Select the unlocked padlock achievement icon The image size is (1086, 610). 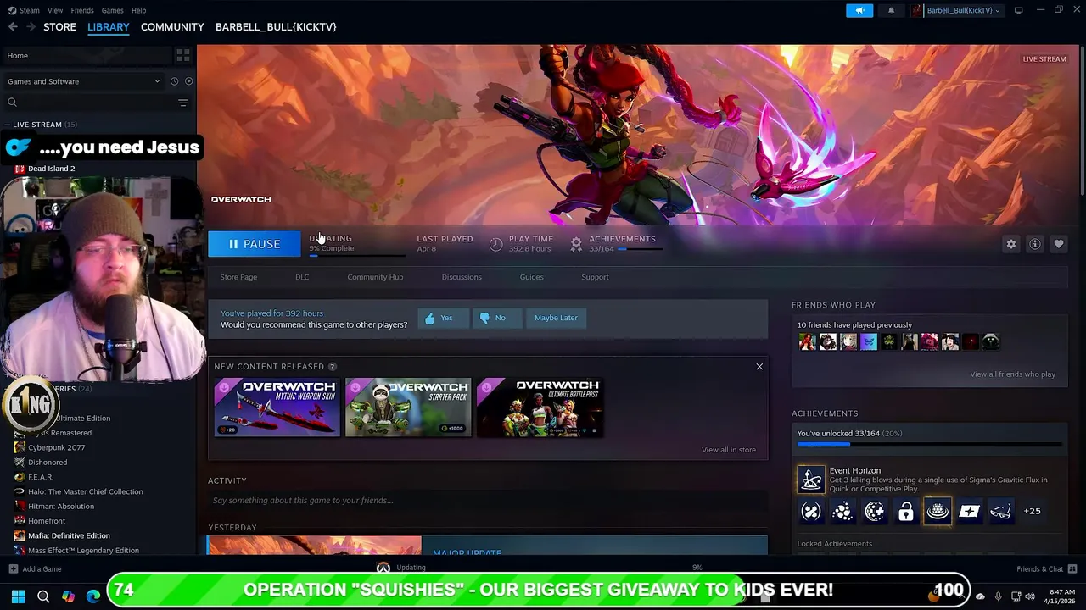906,511
